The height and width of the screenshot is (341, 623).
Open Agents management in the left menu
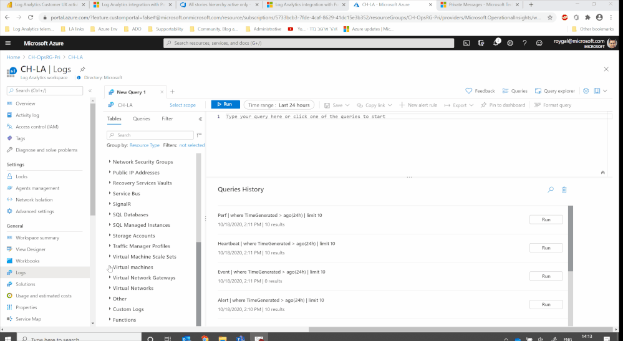[x=37, y=188]
